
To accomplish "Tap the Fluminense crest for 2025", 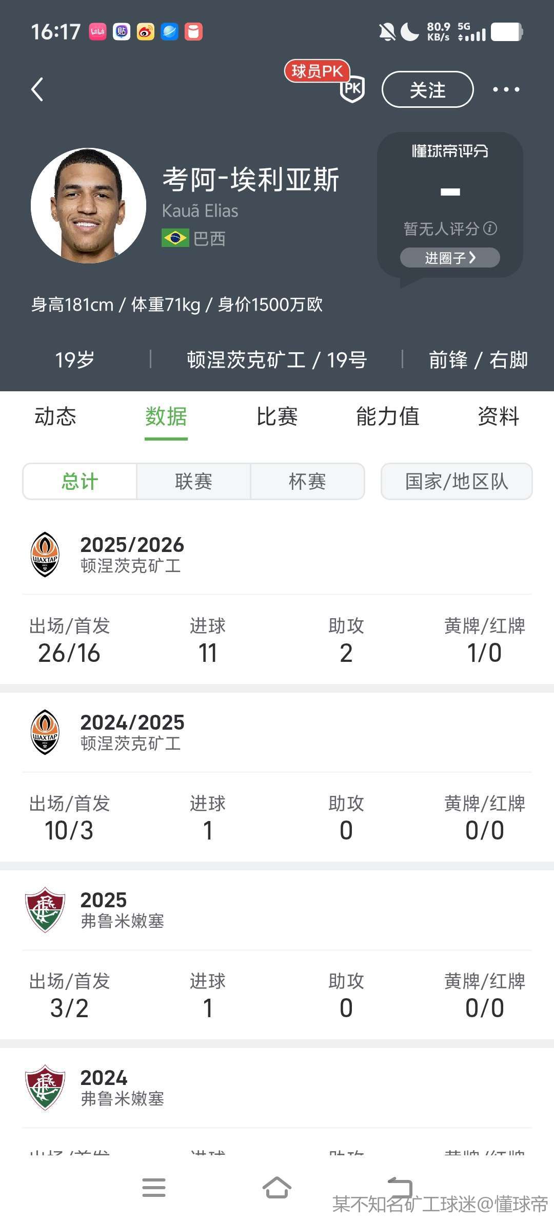I will (x=45, y=909).
